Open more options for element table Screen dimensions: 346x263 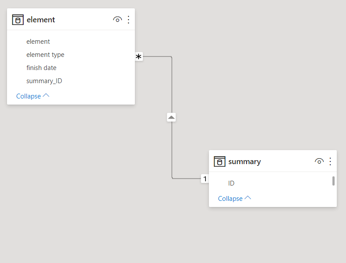(x=128, y=20)
